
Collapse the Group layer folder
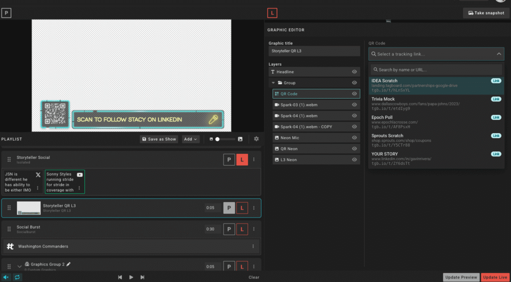273,83
